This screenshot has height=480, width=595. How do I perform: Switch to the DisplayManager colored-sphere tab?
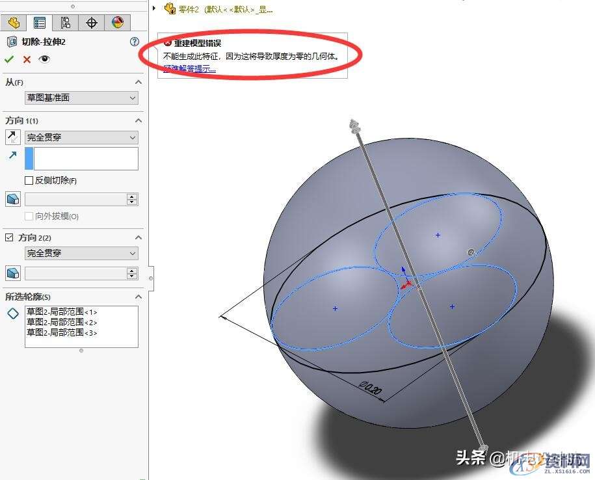(116, 21)
